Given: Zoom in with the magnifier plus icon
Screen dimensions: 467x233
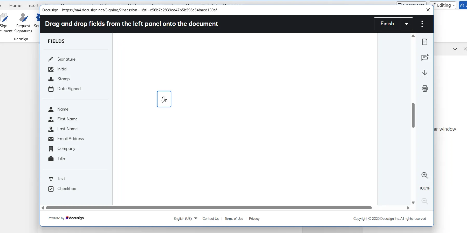Looking at the screenshot, I should pyautogui.click(x=425, y=175).
